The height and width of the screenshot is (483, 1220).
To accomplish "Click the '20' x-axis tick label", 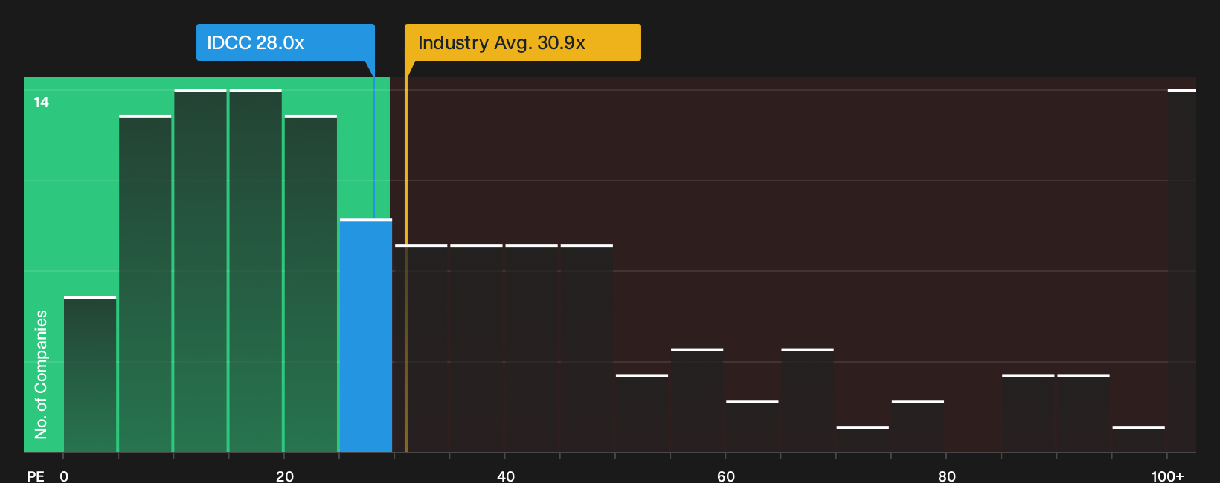I will click(284, 476).
